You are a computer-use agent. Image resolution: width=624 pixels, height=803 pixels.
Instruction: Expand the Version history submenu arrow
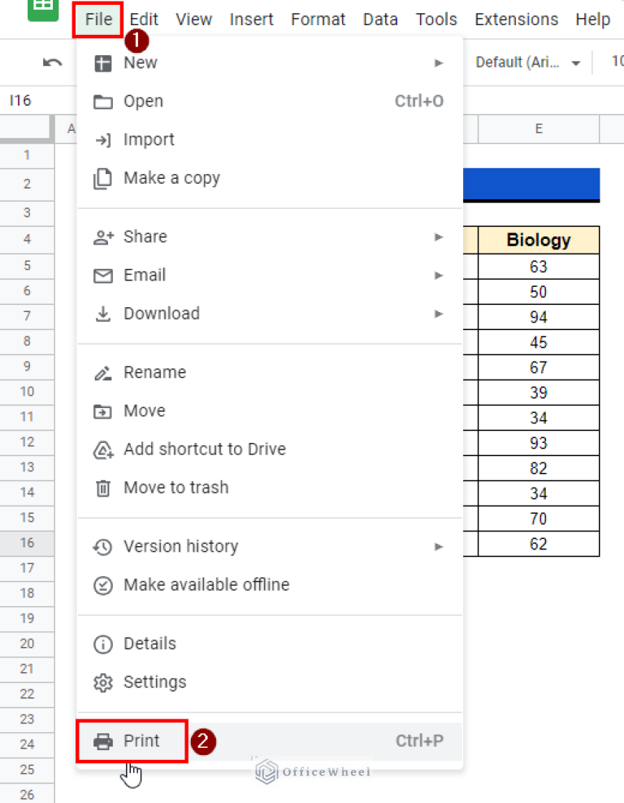click(439, 547)
